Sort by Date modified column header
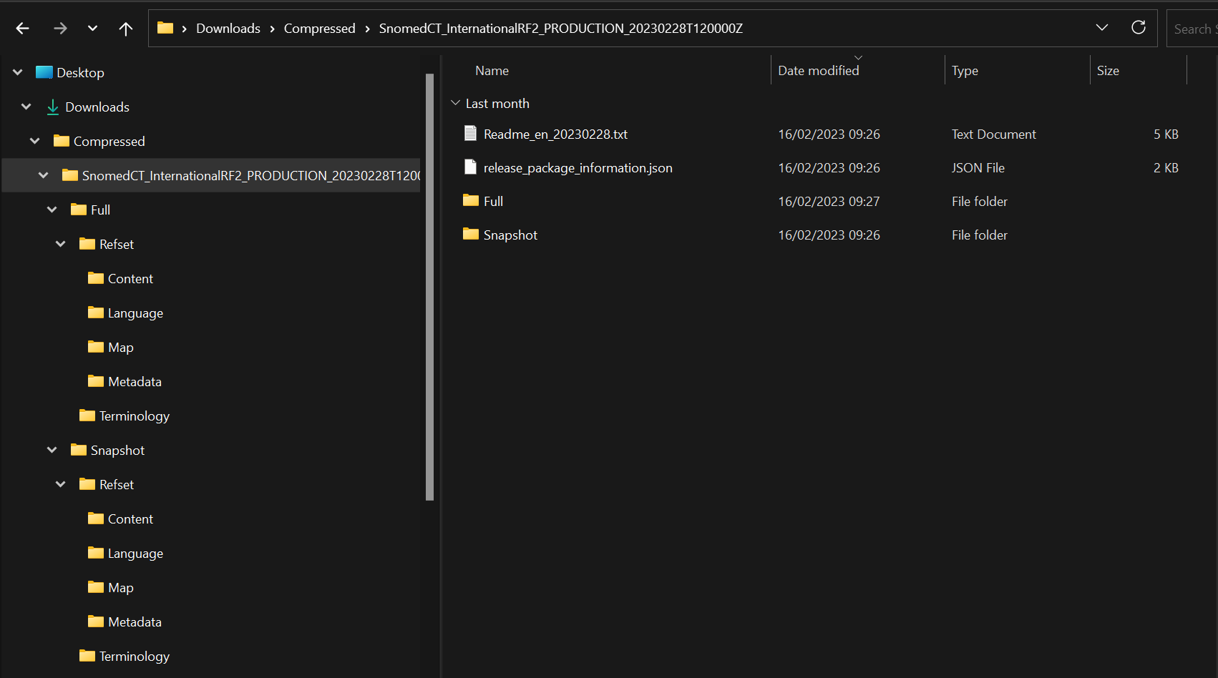1218x678 pixels. 818,71
